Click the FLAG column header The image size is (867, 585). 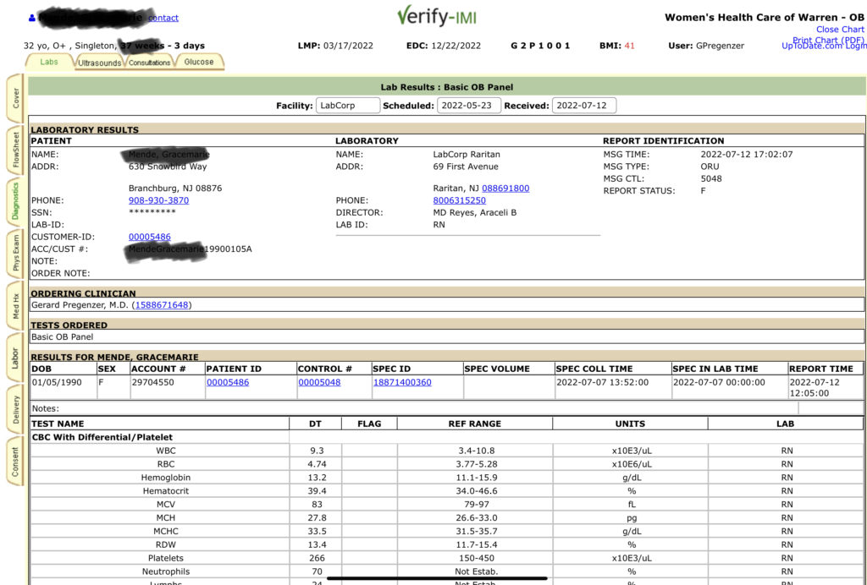(369, 424)
